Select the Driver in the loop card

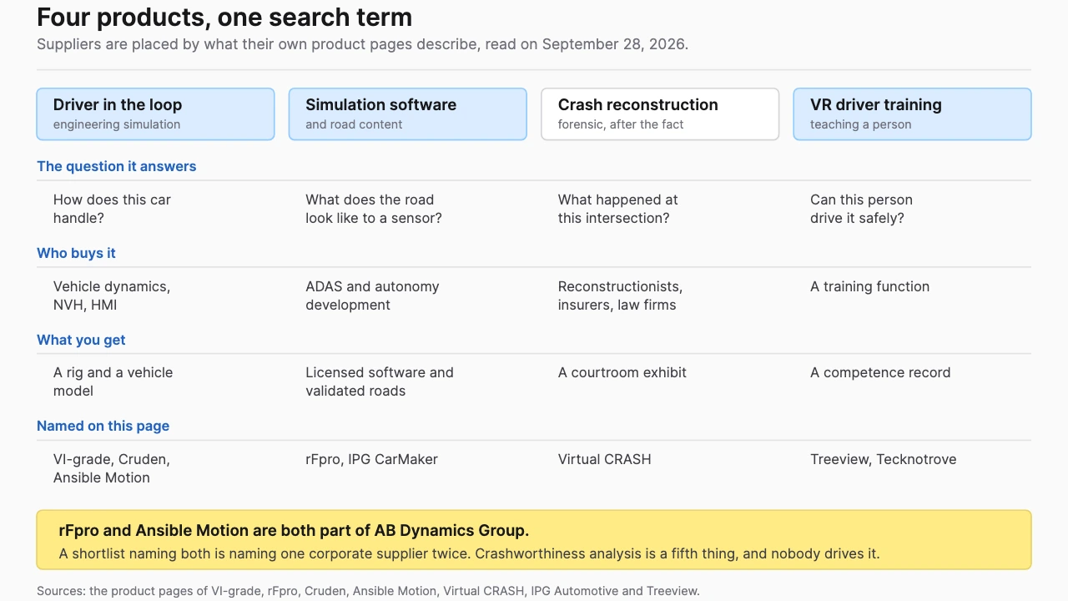pos(155,114)
